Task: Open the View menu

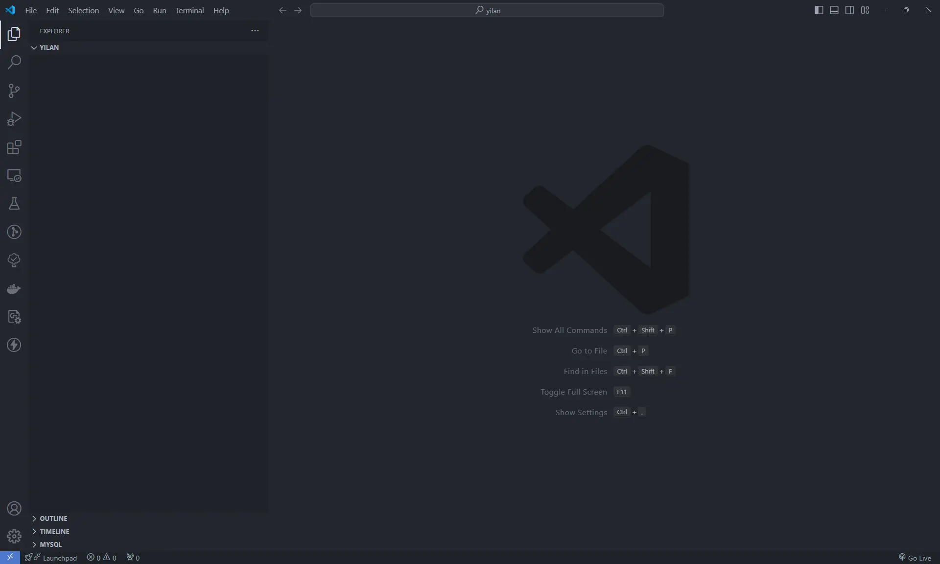Action: tap(116, 10)
